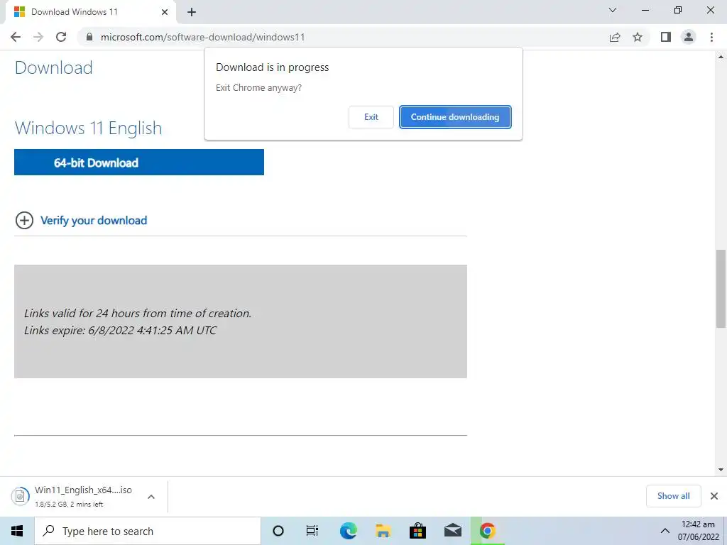Open the tab search chevron
This screenshot has height=545, width=727.
[x=613, y=10]
